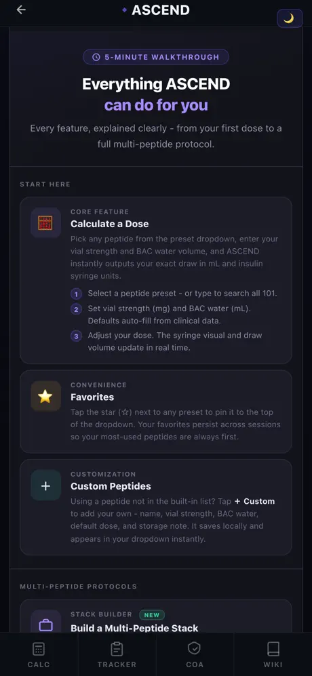Click the bold + Custom text
This screenshot has width=312, height=676.
254,501
